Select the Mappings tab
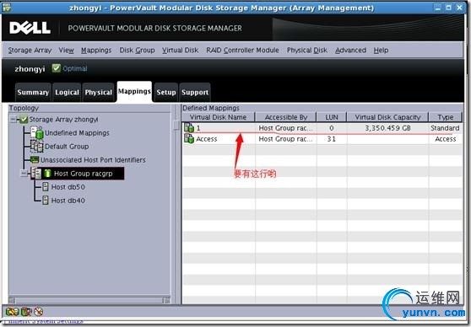This screenshot has height=327, width=471. [x=134, y=91]
